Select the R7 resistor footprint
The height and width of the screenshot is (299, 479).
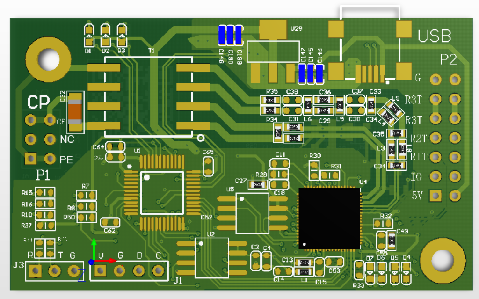(x=87, y=195)
